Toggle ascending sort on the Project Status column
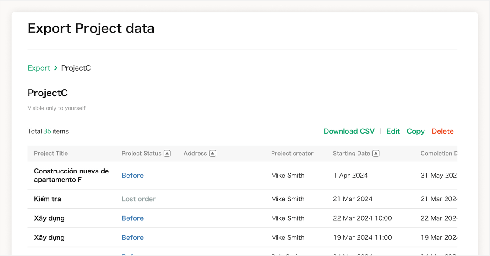This screenshot has width=490, height=256. pyautogui.click(x=167, y=153)
